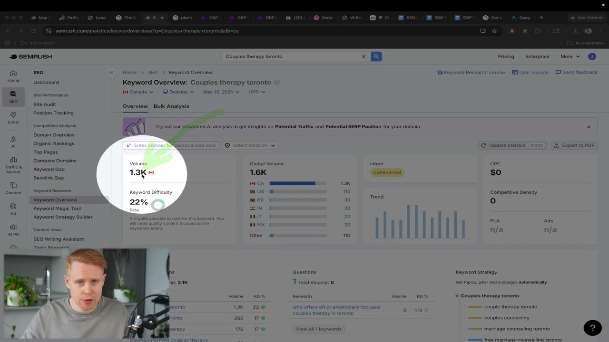
Task: Open the Keyword Research course link
Action: (x=471, y=73)
